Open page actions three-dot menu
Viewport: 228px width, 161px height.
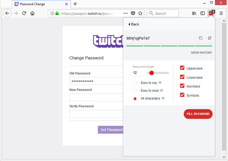125,13
